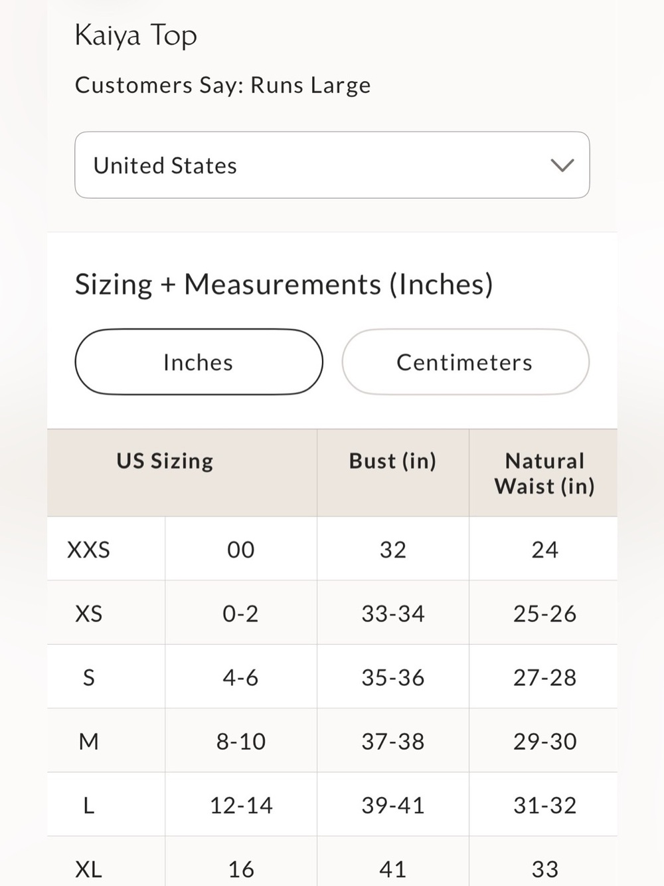Select the S size row label
Screen dimensions: 664x886
[x=89, y=677]
